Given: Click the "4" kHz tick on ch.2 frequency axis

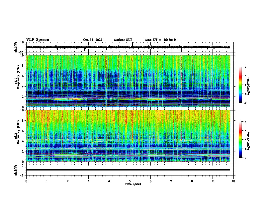Looking at the screenshot, I should (x=23, y=141).
